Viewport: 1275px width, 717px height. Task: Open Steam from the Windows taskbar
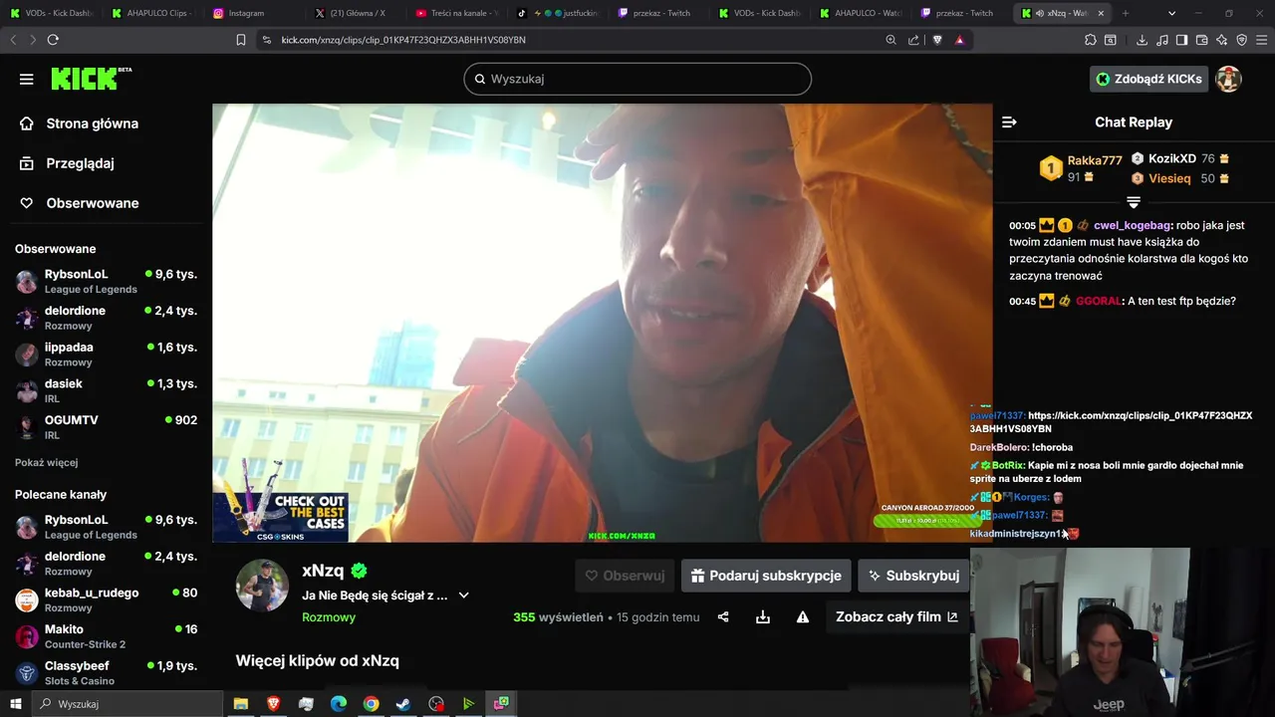coord(403,704)
